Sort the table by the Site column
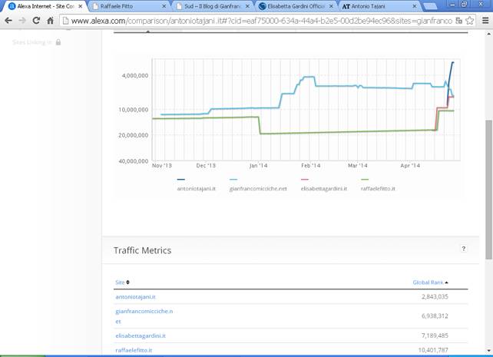 pyautogui.click(x=122, y=283)
